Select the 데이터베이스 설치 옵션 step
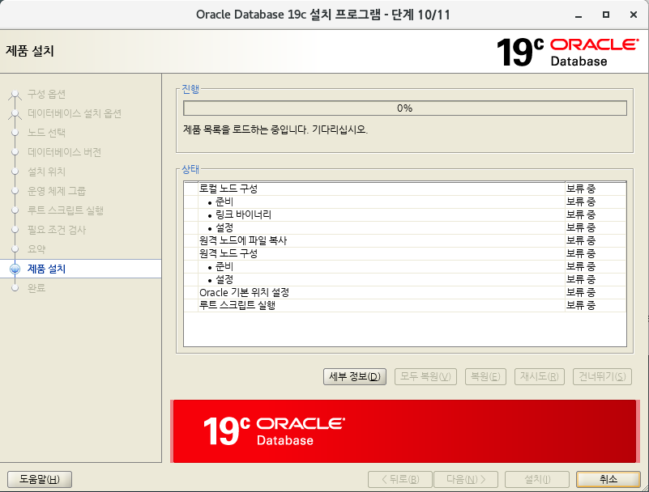Viewport: 649px width, 492px height. pos(75,113)
